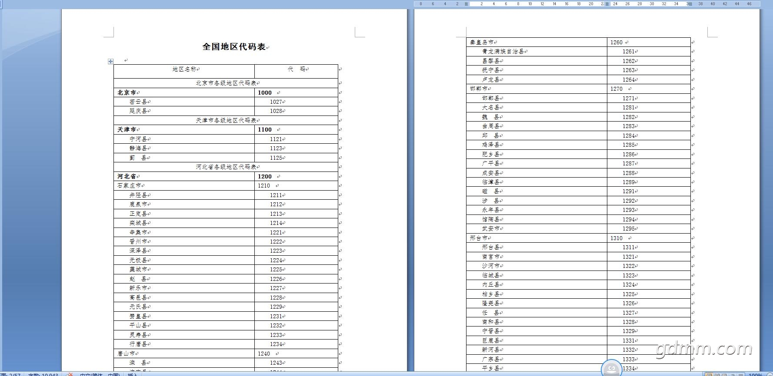Click the 青龙满族自治县 cell
This screenshot has width=773, height=376.
coord(536,51)
